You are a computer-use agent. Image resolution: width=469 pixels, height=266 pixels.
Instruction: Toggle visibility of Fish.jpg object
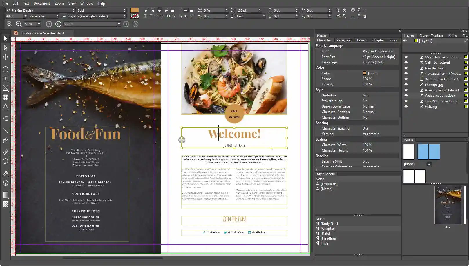click(x=406, y=106)
